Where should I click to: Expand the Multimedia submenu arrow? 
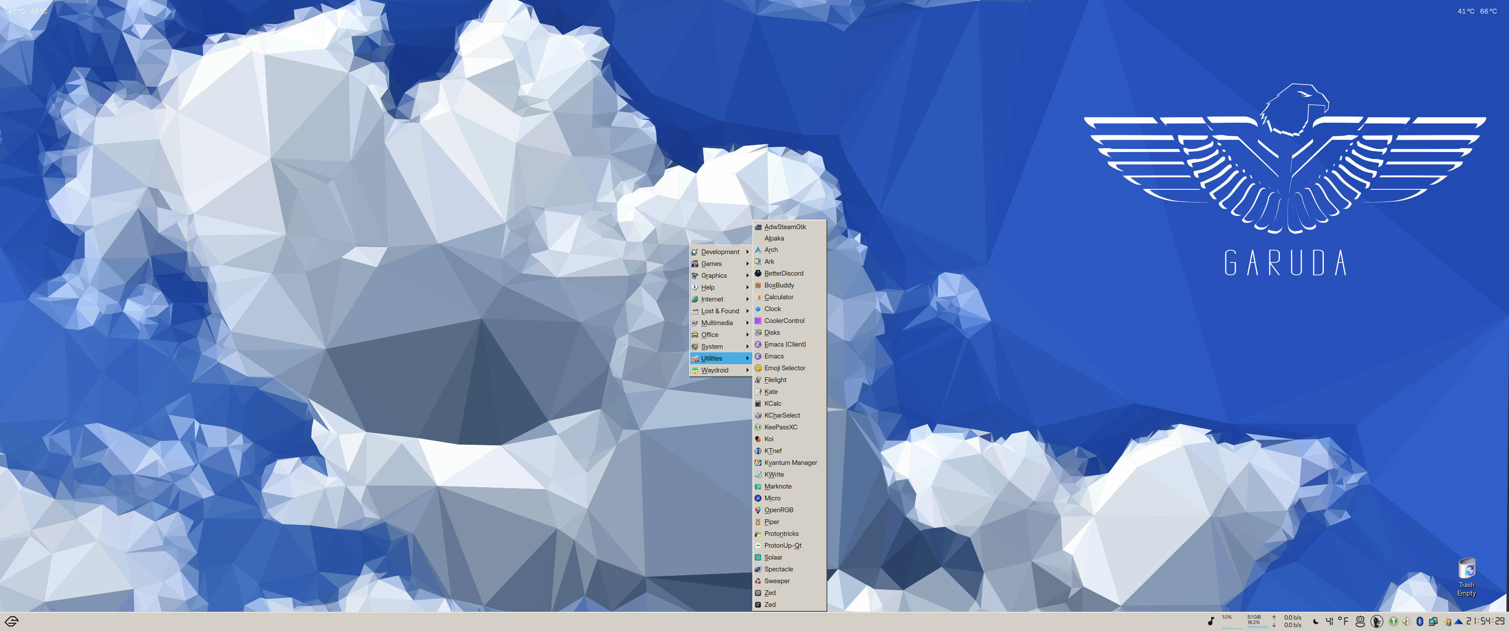(x=747, y=323)
